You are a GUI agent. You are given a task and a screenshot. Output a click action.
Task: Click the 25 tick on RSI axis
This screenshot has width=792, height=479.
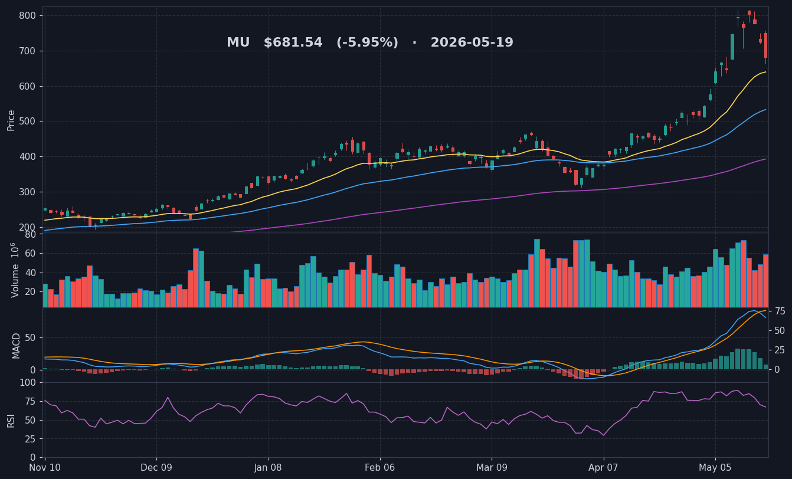[x=30, y=439]
